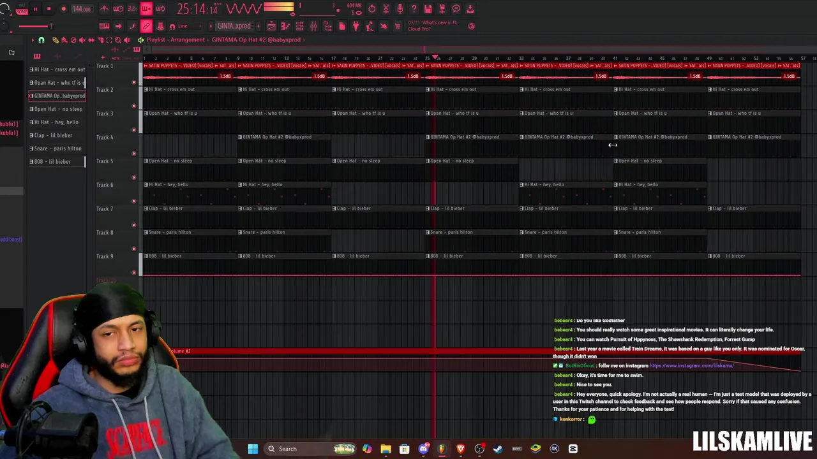Toggle the blend recording overdub icon
Screen dimensions: 817x459
click(146, 9)
